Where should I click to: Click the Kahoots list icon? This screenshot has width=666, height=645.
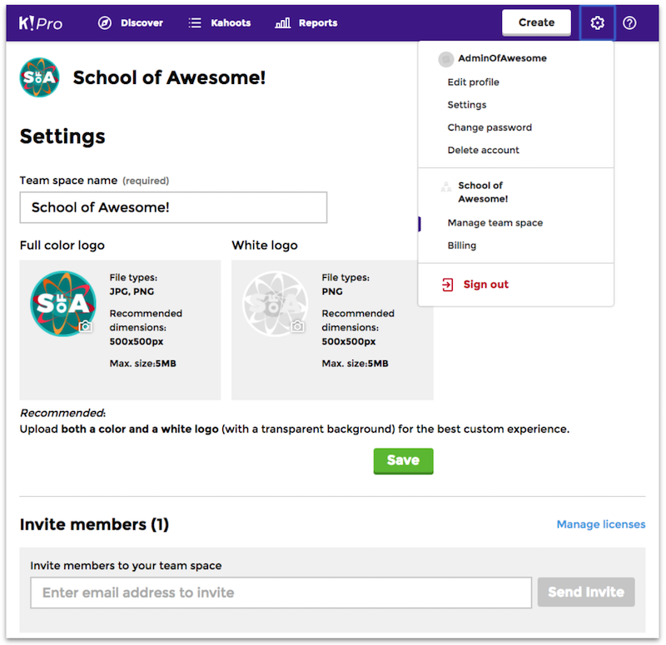[195, 23]
